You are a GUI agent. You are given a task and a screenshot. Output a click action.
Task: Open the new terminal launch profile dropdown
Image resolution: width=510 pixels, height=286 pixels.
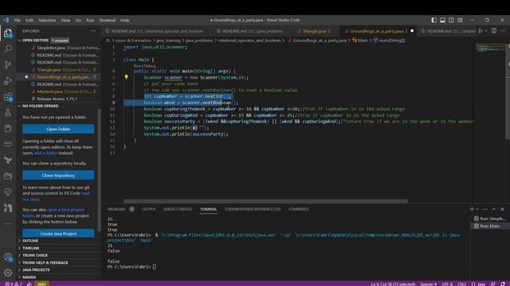click(x=477, y=209)
